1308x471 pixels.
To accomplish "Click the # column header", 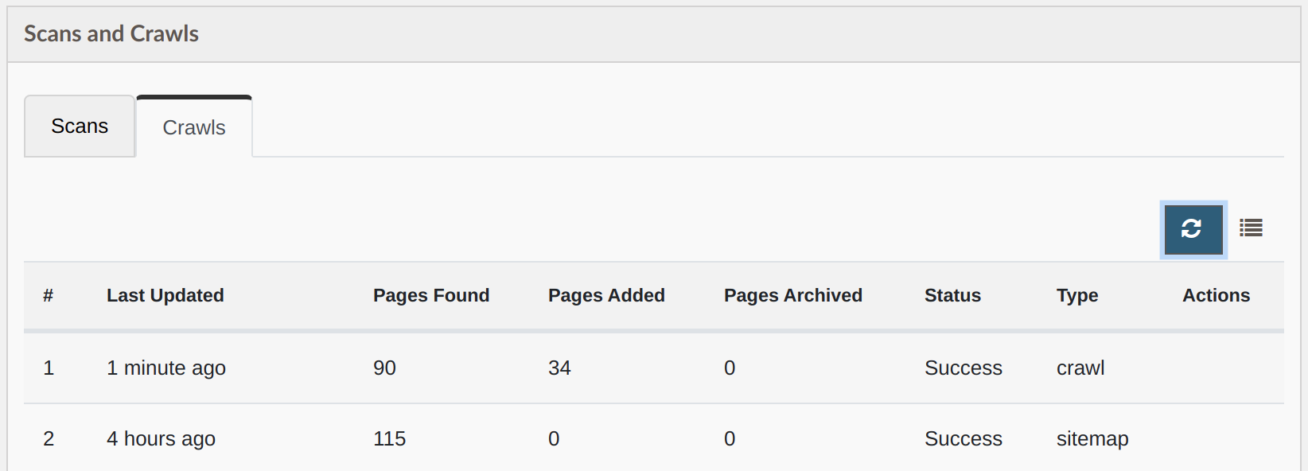I will coord(48,295).
